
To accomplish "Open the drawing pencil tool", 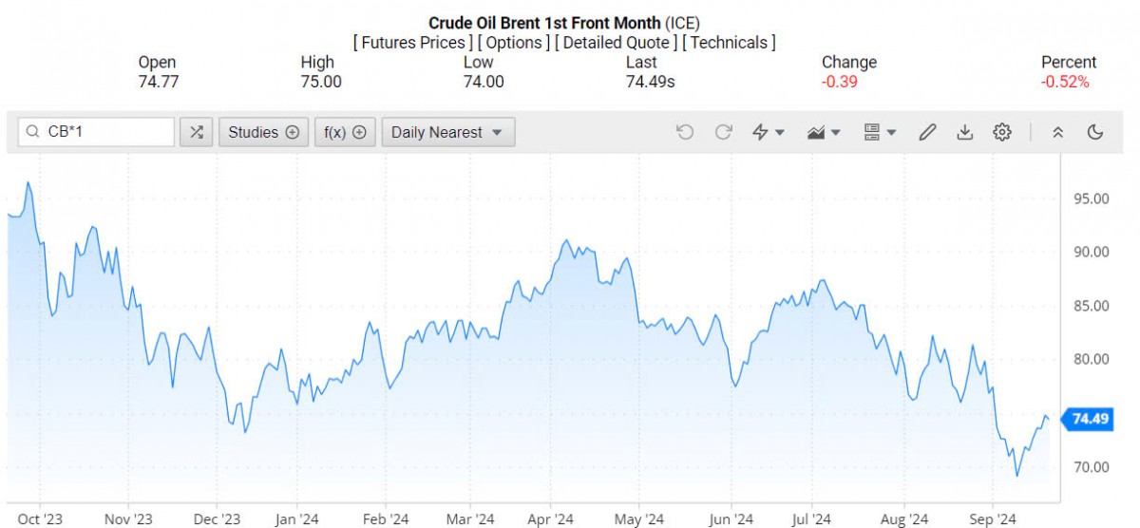I will (x=927, y=132).
